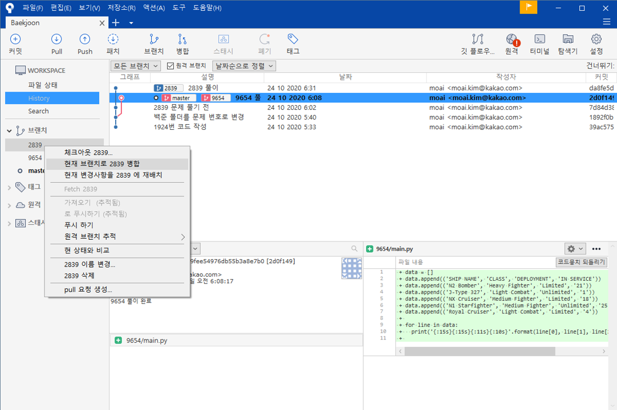
Task: Select the master branch in sidebar
Action: coord(36,171)
